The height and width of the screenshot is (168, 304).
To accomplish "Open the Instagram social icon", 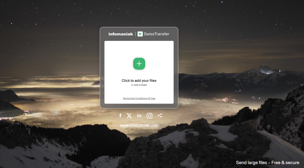I will (149, 116).
